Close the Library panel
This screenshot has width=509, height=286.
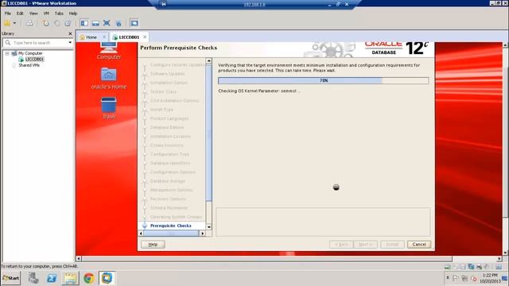pyautogui.click(x=71, y=33)
